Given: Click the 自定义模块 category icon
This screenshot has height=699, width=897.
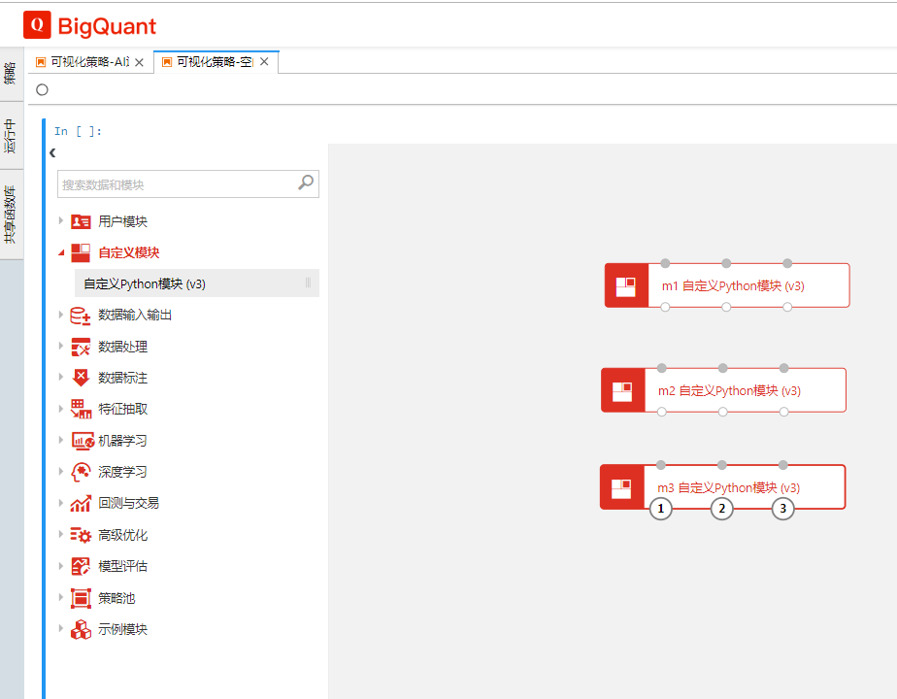Looking at the screenshot, I should click(81, 252).
